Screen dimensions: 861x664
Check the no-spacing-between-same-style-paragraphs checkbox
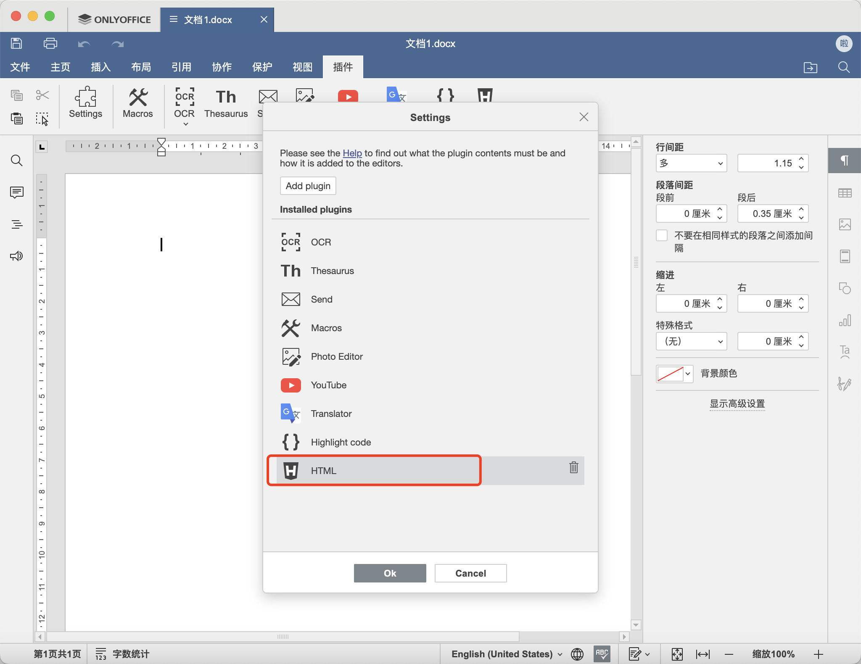pyautogui.click(x=662, y=235)
